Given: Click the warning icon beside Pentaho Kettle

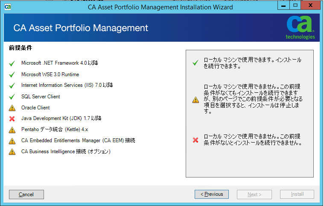Looking at the screenshot, I should 12,130.
